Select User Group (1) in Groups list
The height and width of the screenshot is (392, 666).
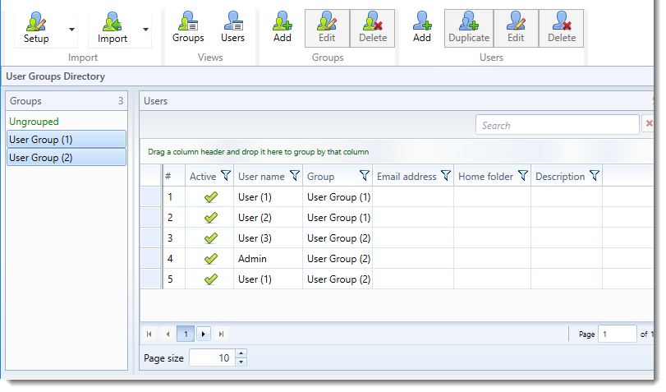coord(66,140)
